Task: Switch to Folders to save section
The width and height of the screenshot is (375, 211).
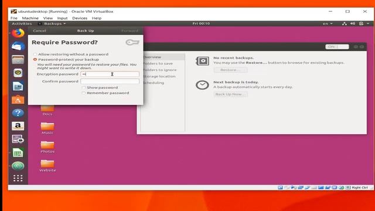Action: tap(164, 63)
